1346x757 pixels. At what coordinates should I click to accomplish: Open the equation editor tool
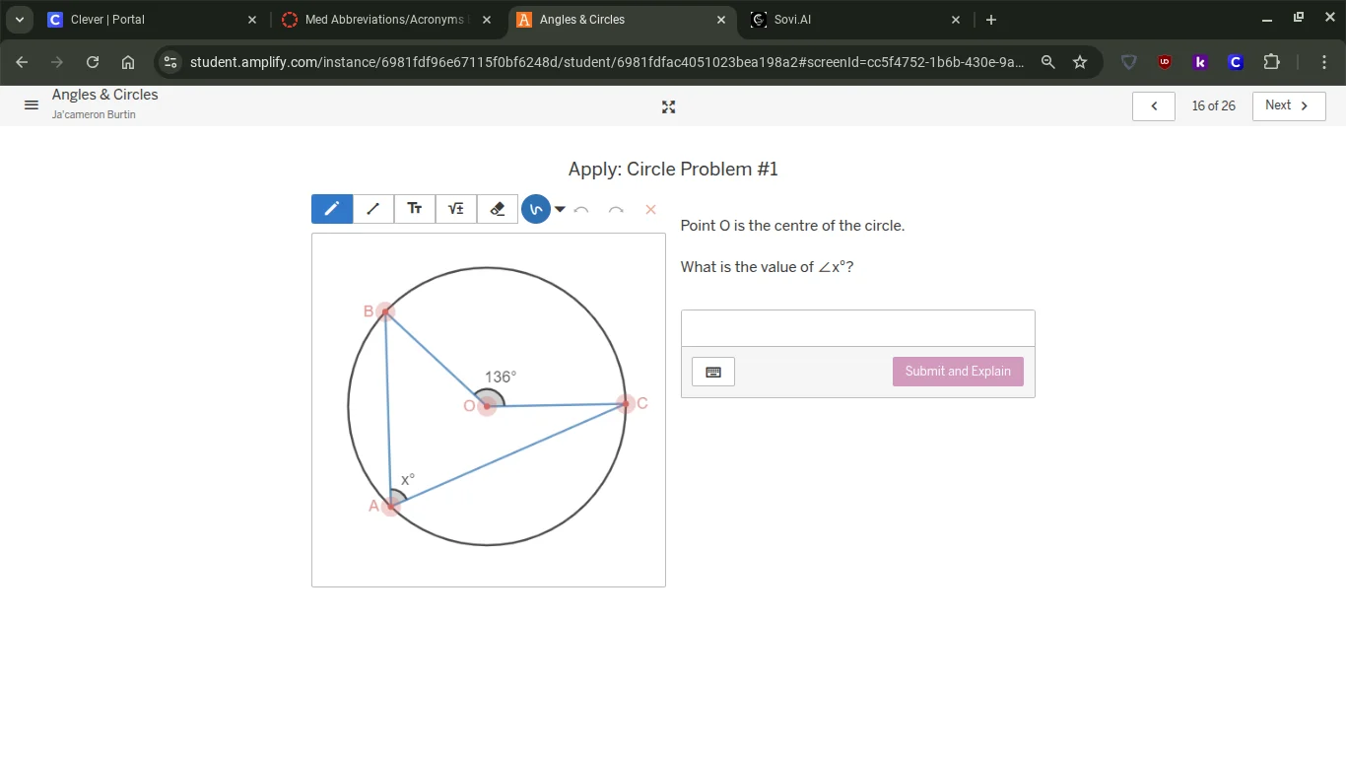click(455, 208)
